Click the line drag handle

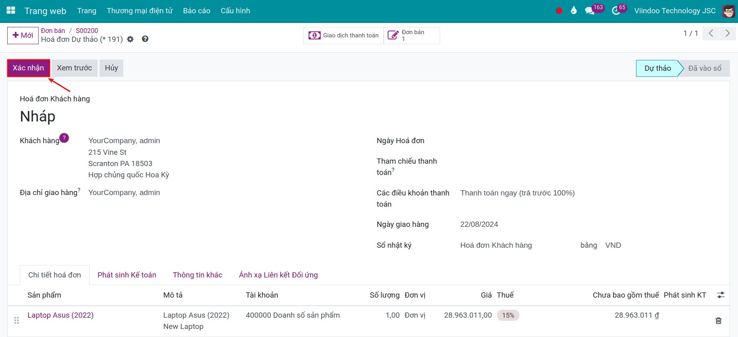[17, 321]
